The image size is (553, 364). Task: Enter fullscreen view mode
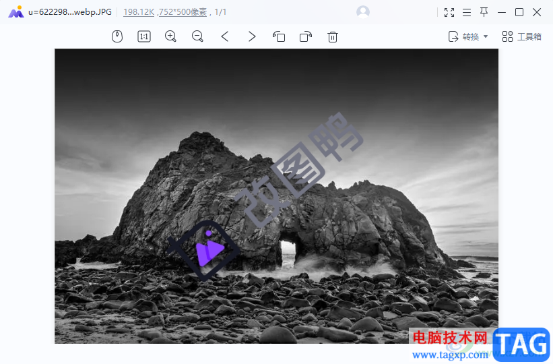coord(449,12)
